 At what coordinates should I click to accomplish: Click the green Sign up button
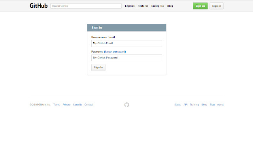(200, 6)
